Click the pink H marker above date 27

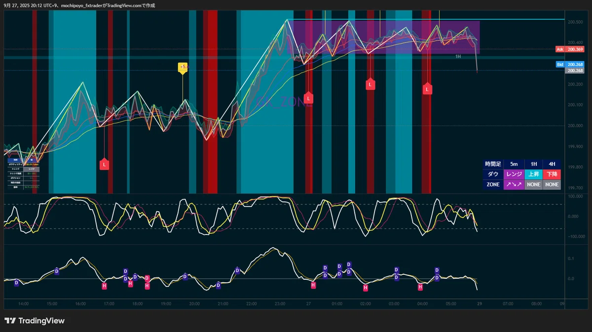tap(313, 285)
